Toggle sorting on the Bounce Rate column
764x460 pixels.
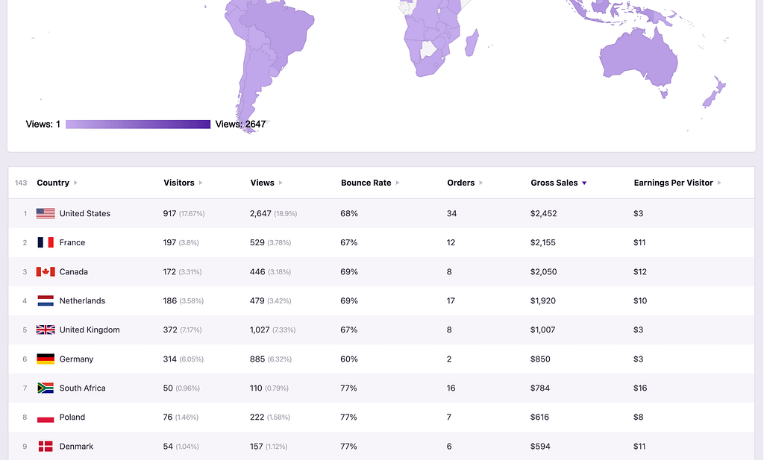(398, 183)
